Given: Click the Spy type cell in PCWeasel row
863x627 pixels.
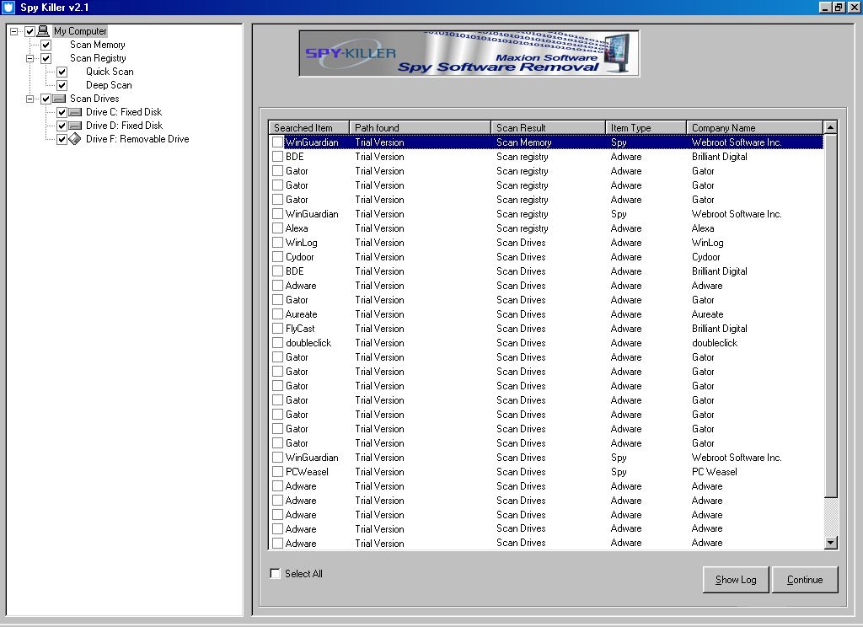Looking at the screenshot, I should click(619, 472).
